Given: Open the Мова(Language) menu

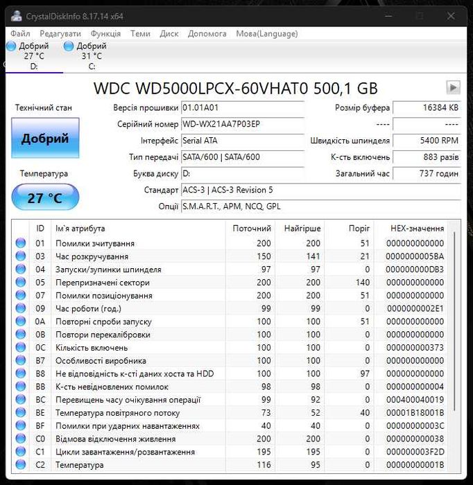Looking at the screenshot, I should tap(267, 33).
